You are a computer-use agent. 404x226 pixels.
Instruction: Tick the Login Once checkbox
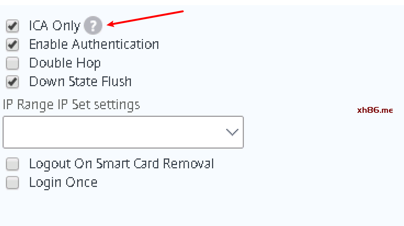pos(12,183)
